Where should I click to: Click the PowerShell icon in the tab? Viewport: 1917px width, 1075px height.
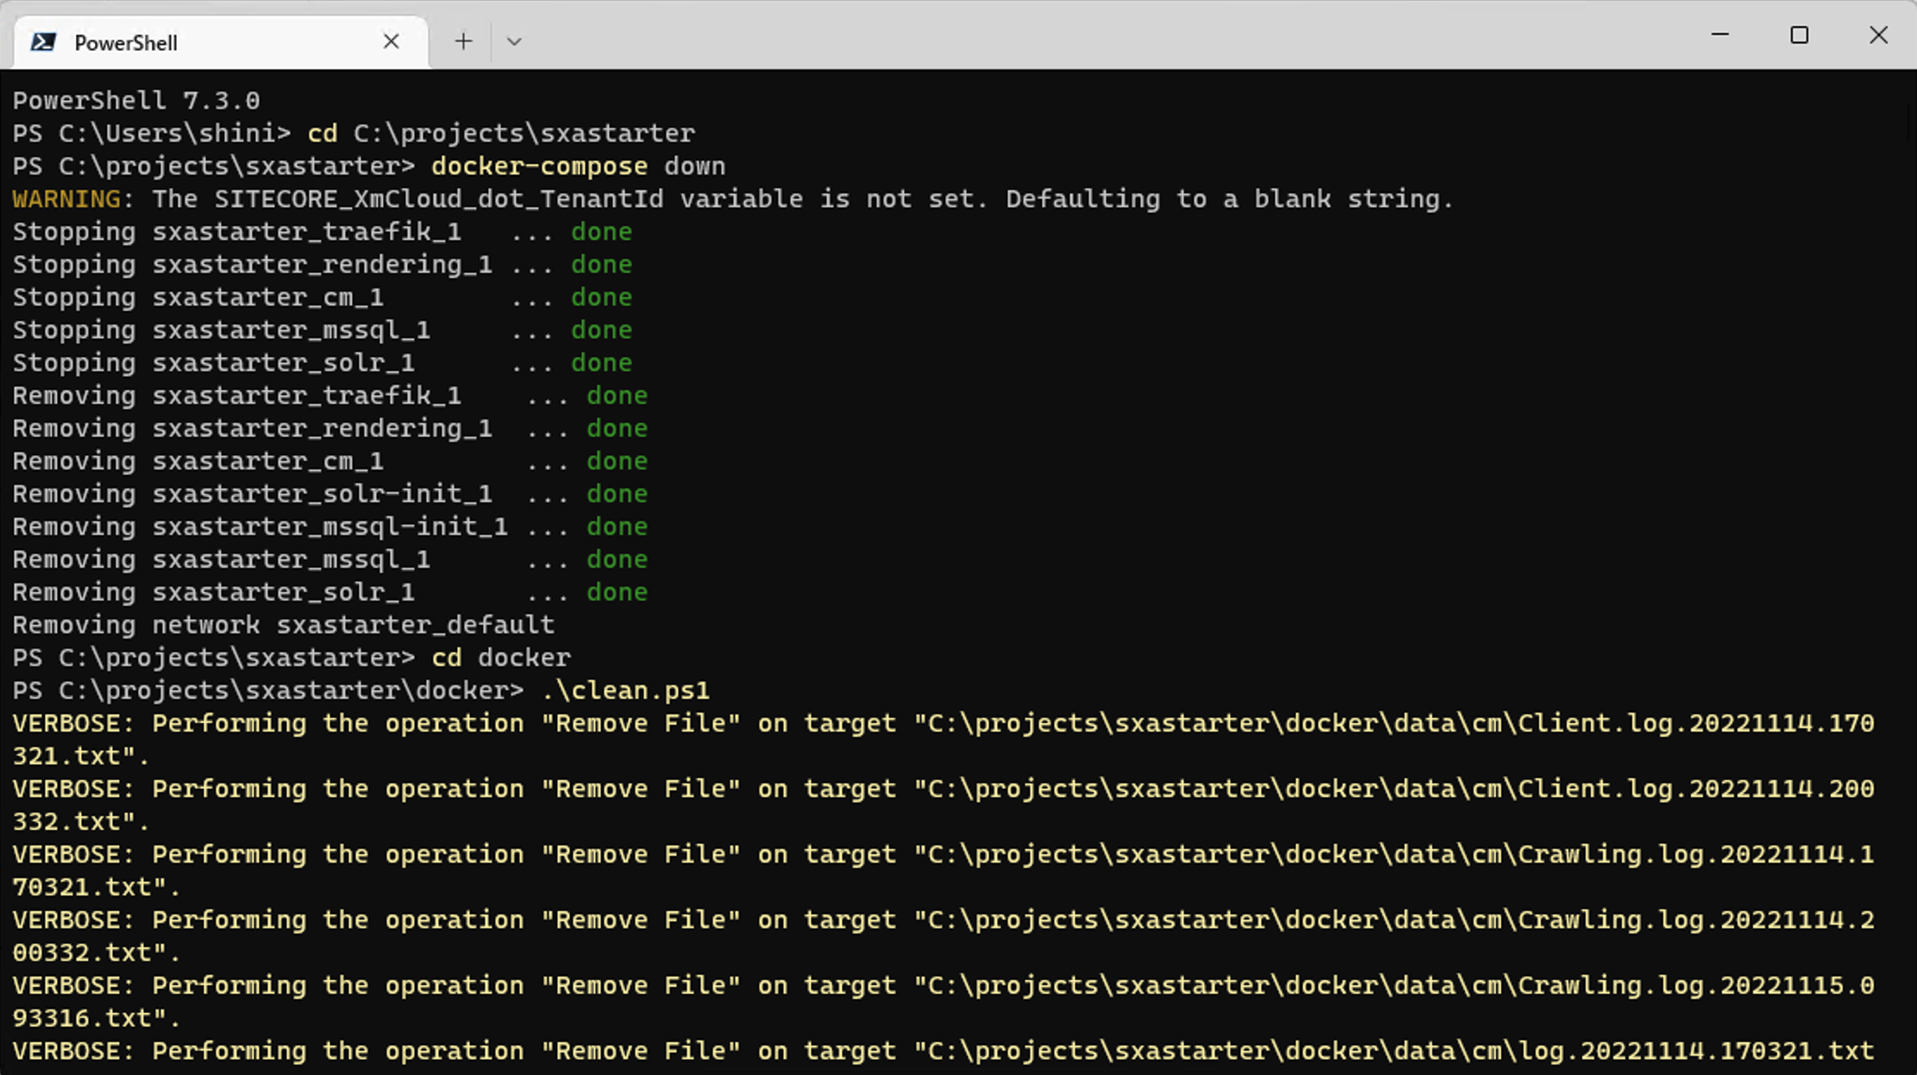(x=43, y=42)
